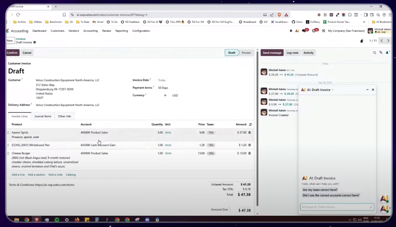This screenshot has width=396, height=227.
Task: Expand the AI: Draft Invoice title dropdown
Action: [333, 90]
